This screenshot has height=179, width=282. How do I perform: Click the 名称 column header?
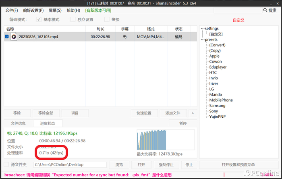tap(45, 29)
